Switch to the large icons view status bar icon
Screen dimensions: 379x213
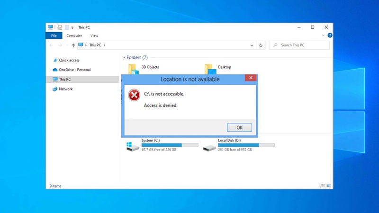tap(328, 186)
